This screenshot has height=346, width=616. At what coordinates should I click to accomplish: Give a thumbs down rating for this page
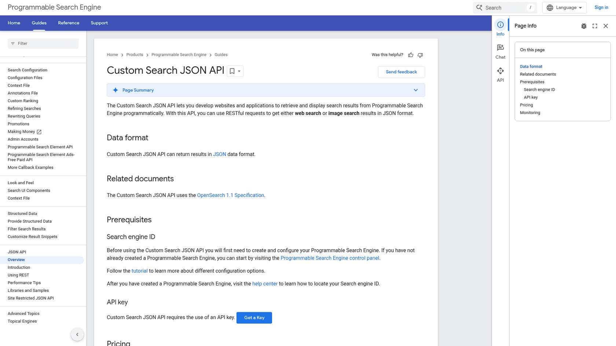(x=420, y=55)
